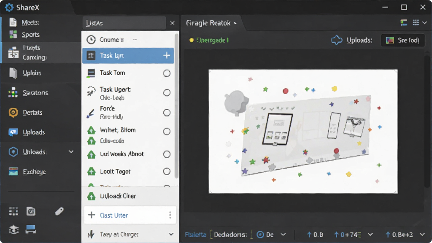Expand the 0+74 dropdown chevron
The image size is (432, 243).
click(x=370, y=235)
